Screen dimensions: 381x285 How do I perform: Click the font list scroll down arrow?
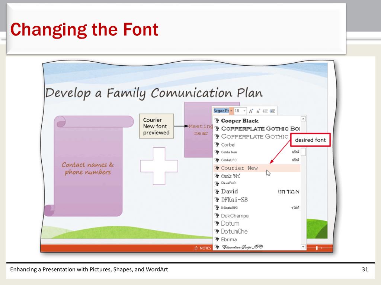303,247
